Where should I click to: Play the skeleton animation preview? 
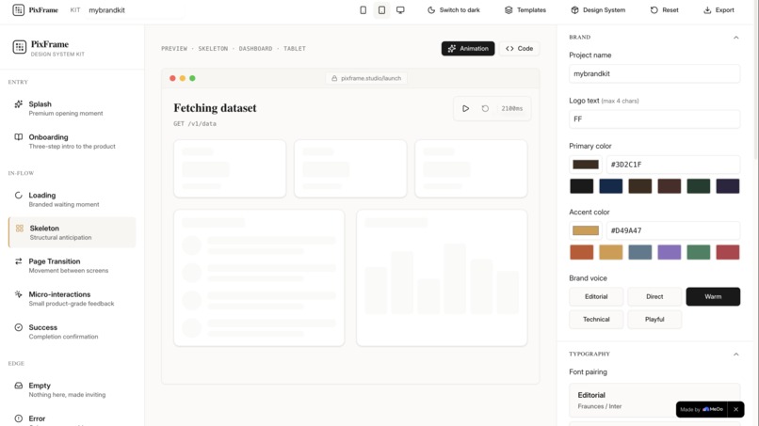coord(465,108)
